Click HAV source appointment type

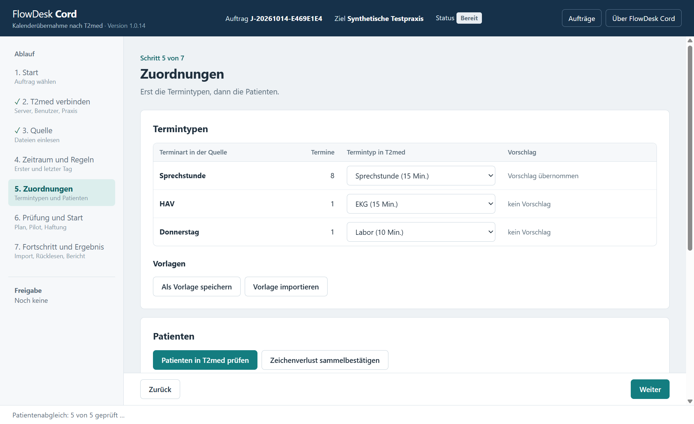[x=167, y=204]
